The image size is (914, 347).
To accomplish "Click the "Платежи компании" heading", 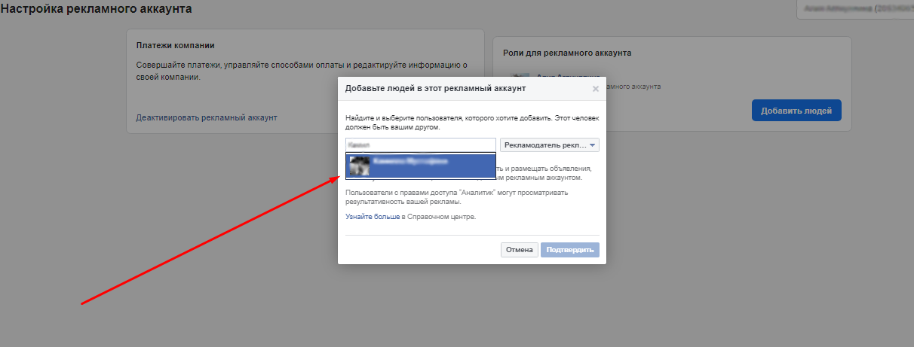I will (x=175, y=45).
